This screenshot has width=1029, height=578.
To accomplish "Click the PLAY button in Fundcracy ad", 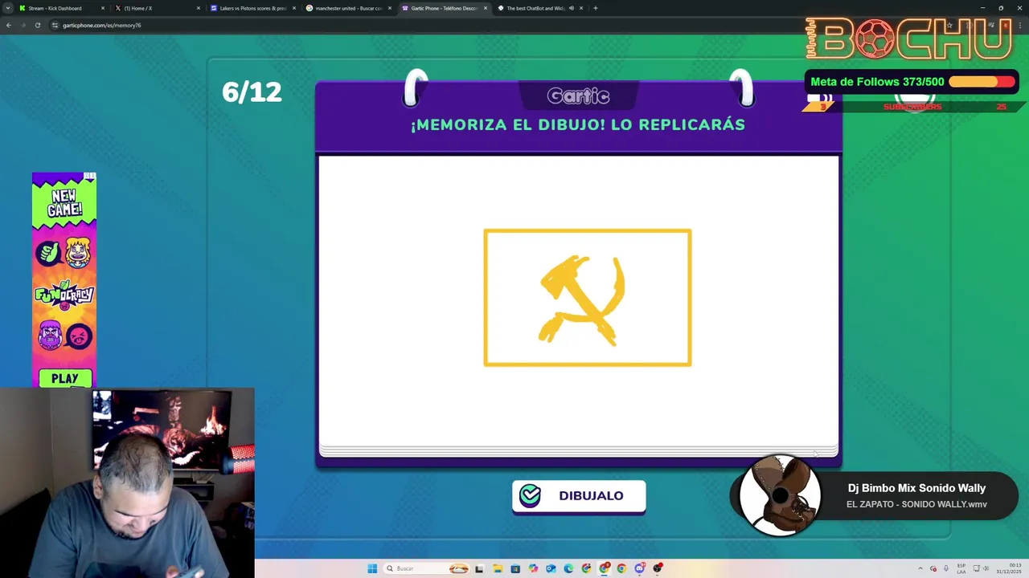I will click(x=65, y=378).
